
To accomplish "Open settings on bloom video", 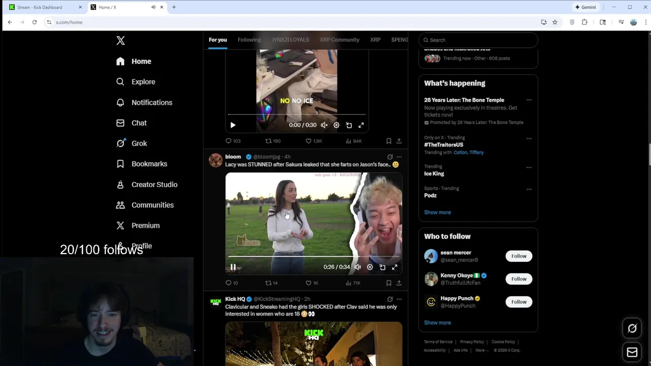I will [x=370, y=267].
